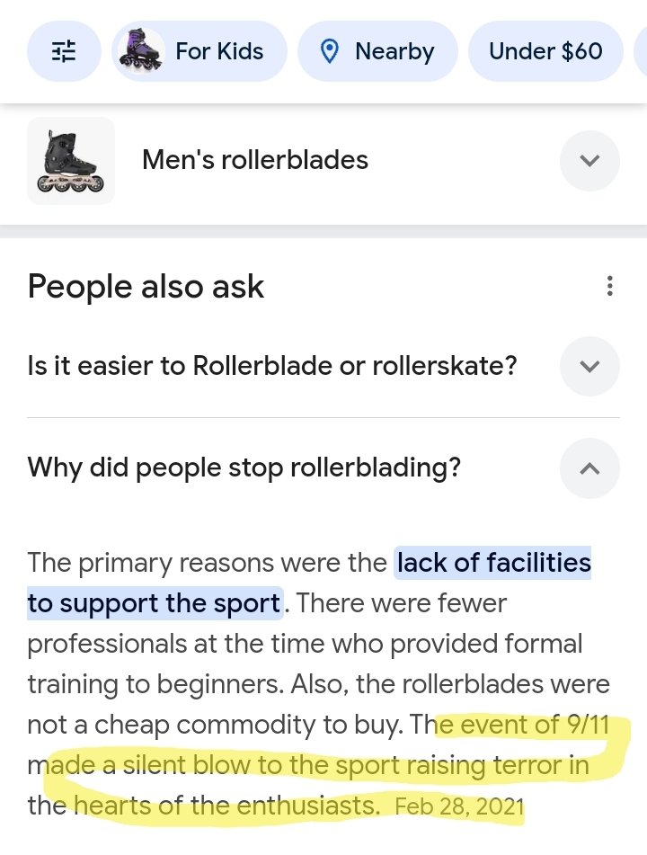
Task: Click the location pin icon
Action: point(330,51)
